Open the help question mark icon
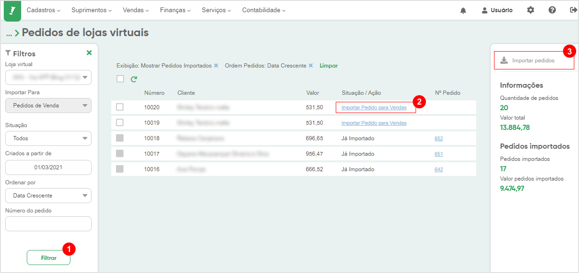579x273 pixels. click(552, 10)
